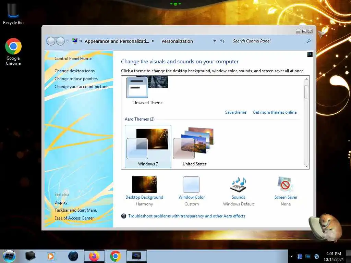
Task: Select the Personalization window taskbar button
Action: tap(137, 256)
